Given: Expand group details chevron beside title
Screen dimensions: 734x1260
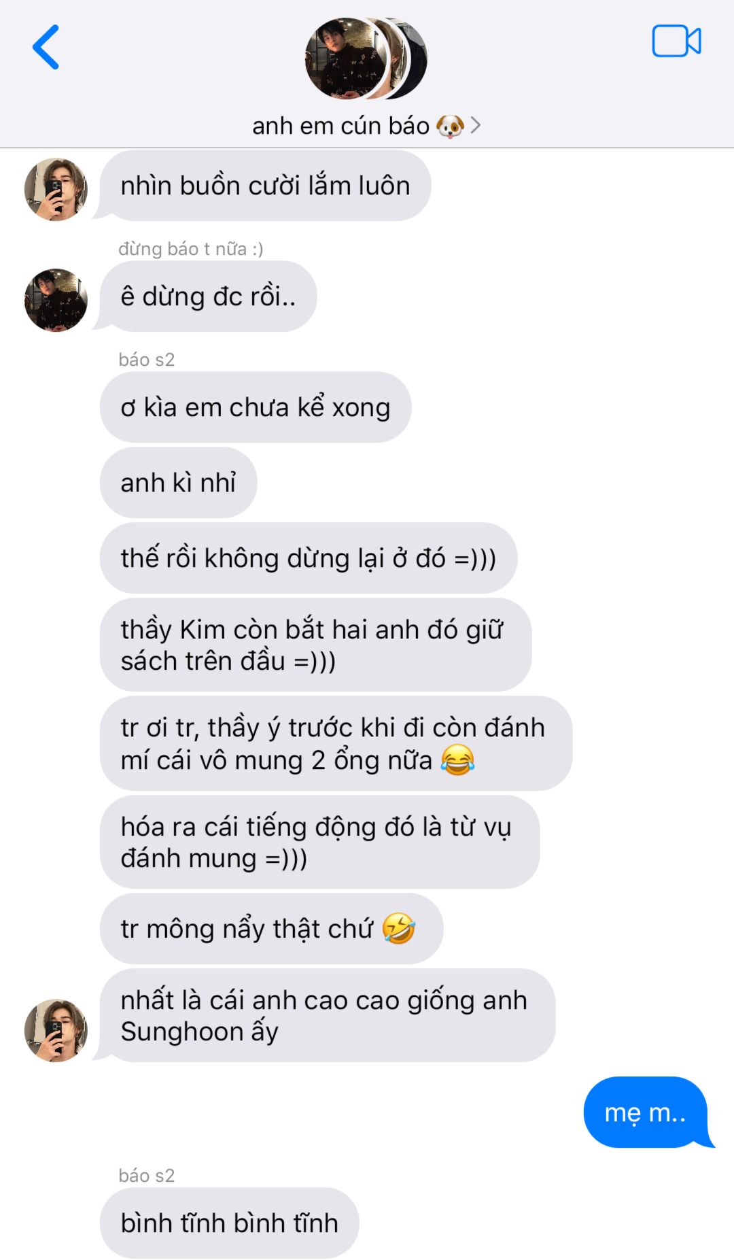Looking at the screenshot, I should [x=476, y=125].
